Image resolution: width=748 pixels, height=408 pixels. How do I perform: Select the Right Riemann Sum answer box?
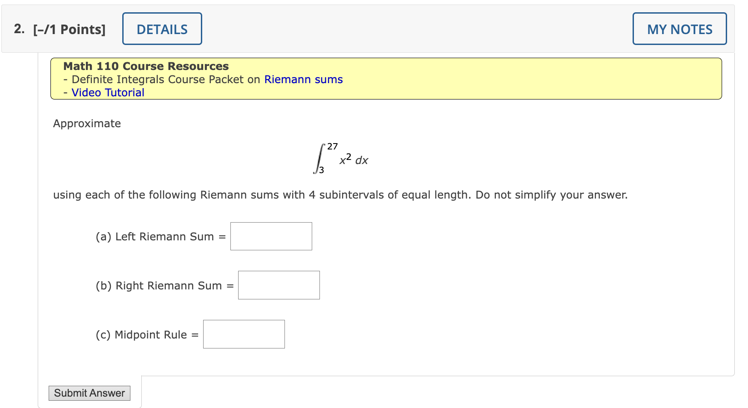[x=278, y=285]
